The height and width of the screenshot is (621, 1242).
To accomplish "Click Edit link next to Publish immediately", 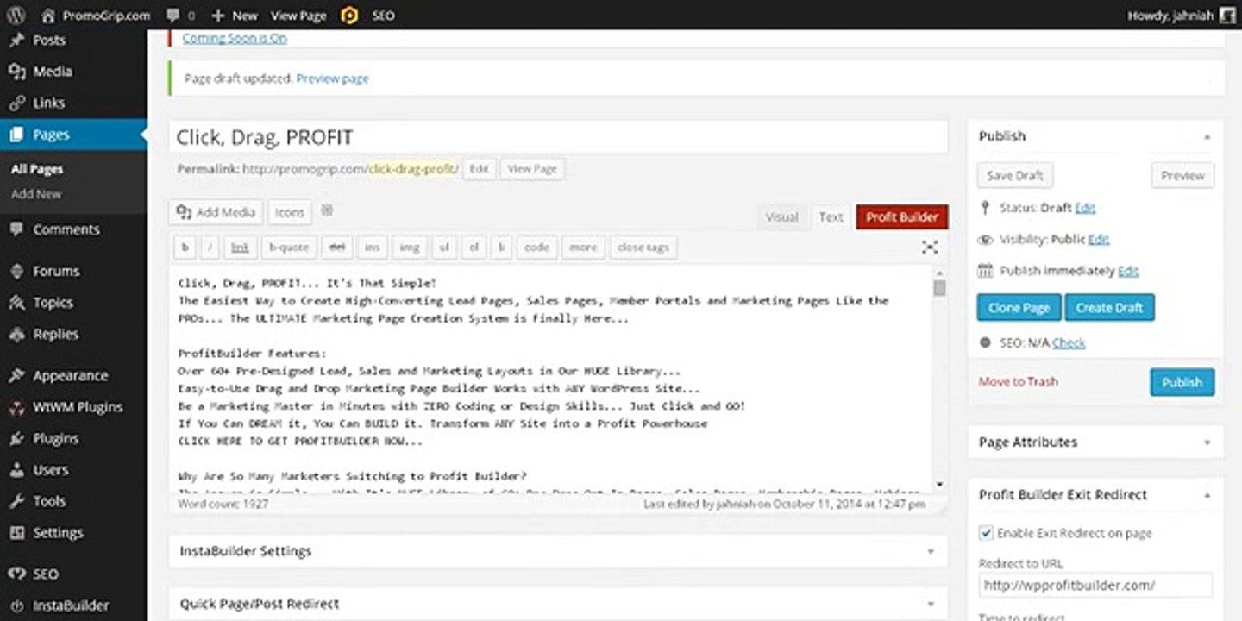I will tap(1128, 271).
